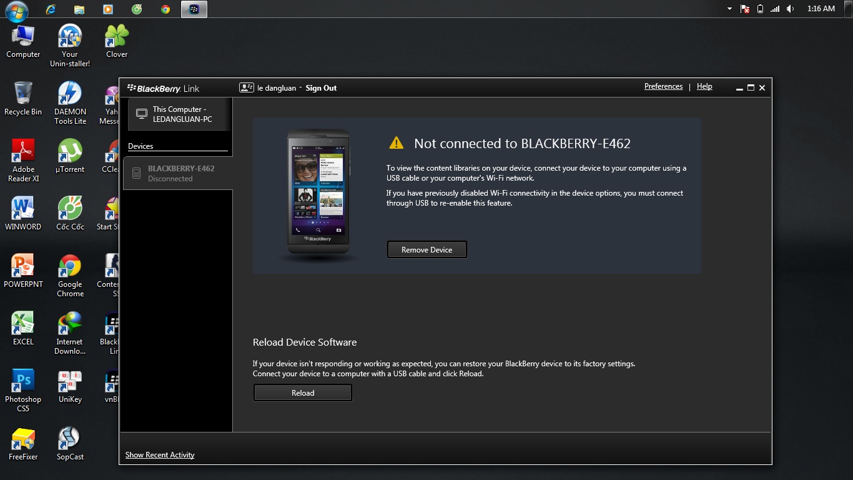The image size is (853, 480).
Task: Launch Google Chrome desktop shortcut
Action: click(x=70, y=276)
